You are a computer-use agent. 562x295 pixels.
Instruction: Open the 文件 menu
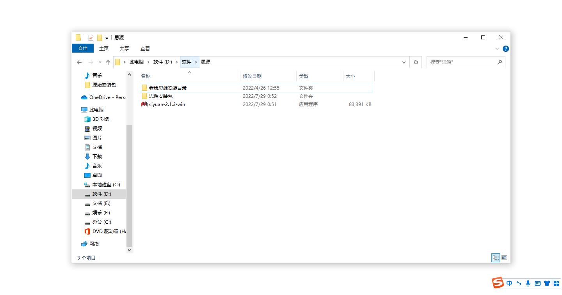click(x=83, y=48)
